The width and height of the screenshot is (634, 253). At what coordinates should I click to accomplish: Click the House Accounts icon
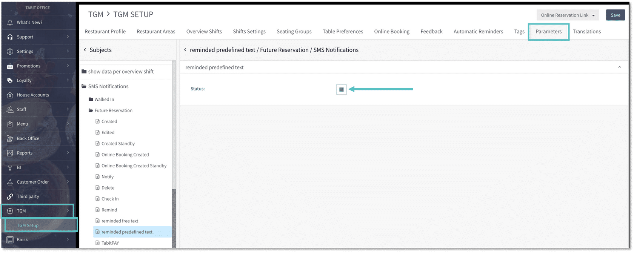click(10, 95)
